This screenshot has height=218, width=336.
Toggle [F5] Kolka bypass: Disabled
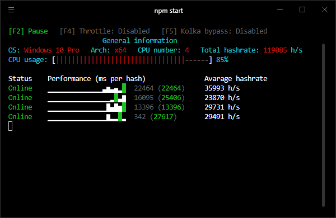[x=214, y=31]
